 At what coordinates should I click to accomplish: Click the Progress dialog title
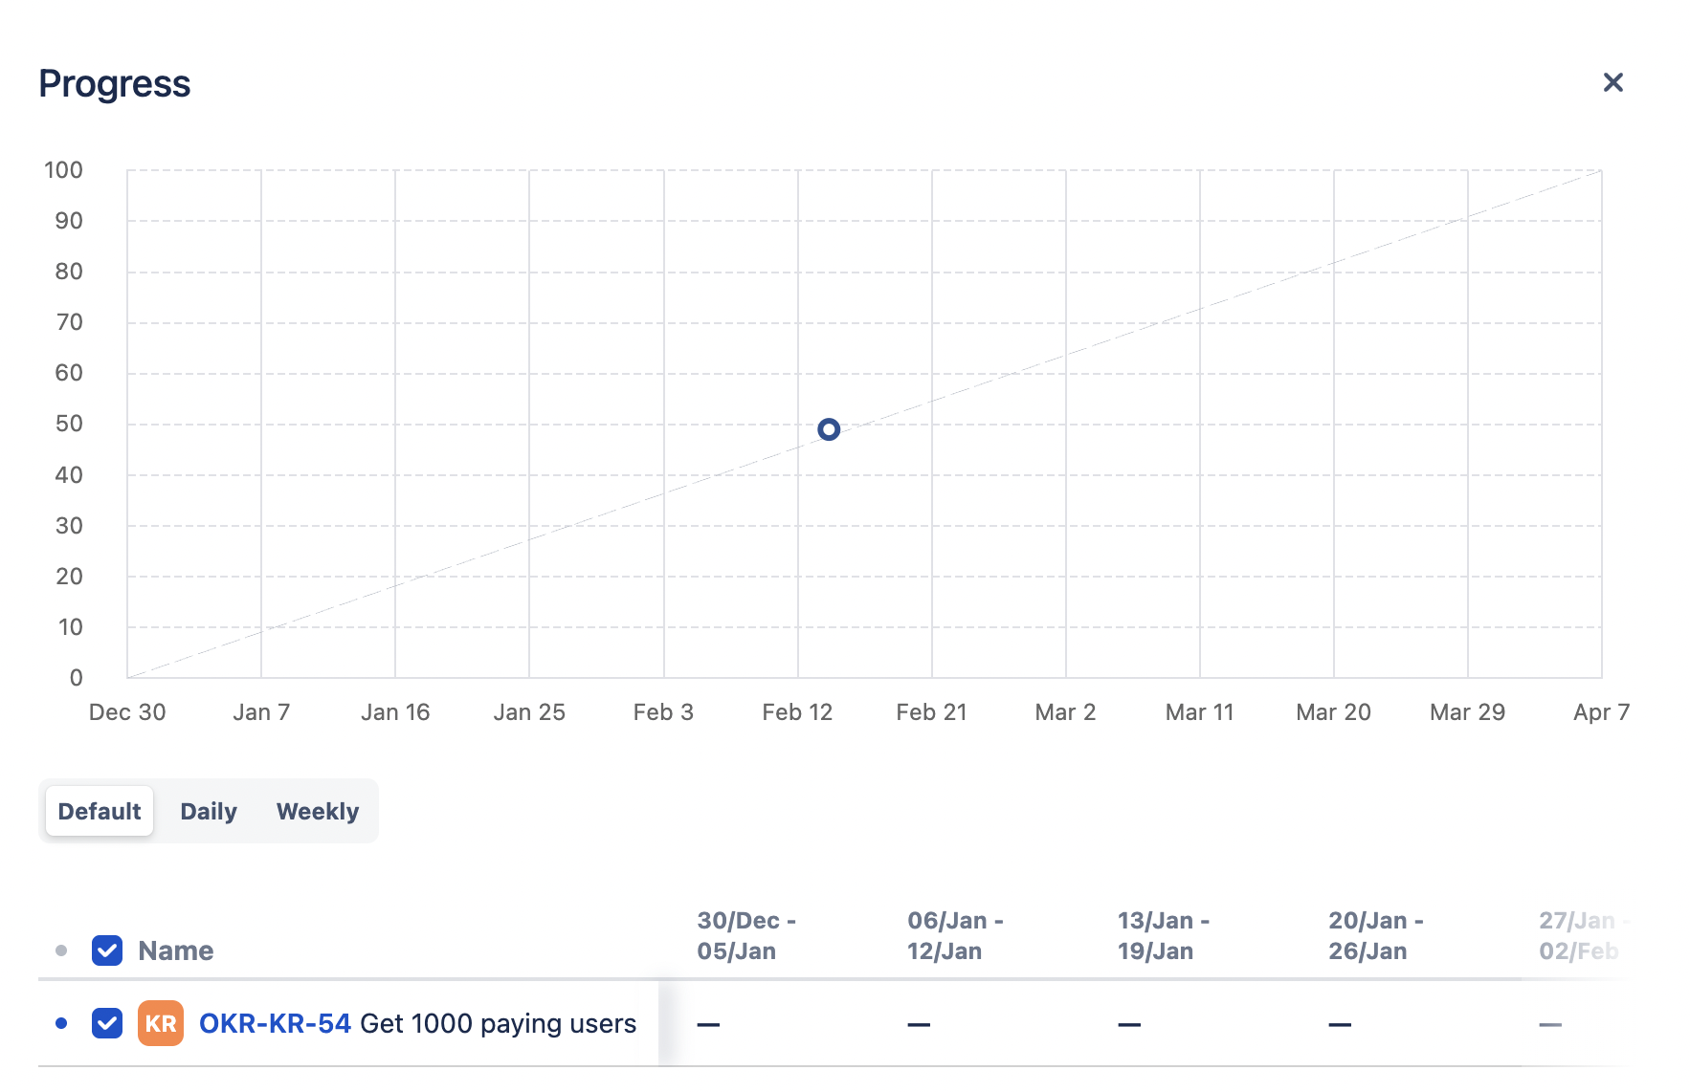tap(115, 84)
